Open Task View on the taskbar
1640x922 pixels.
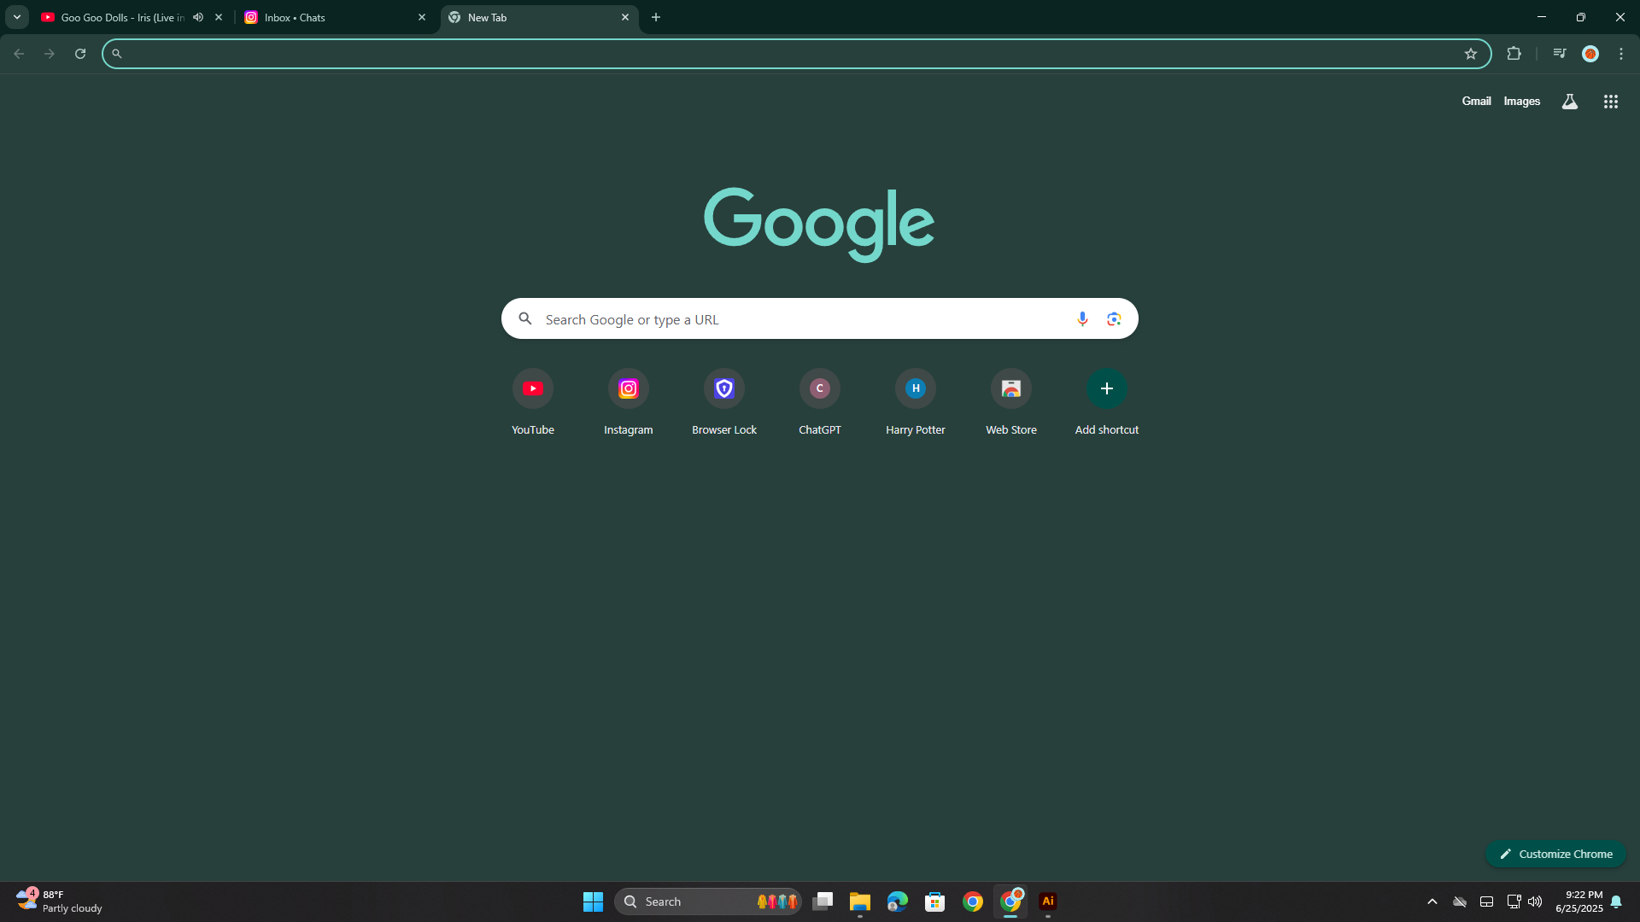823,902
